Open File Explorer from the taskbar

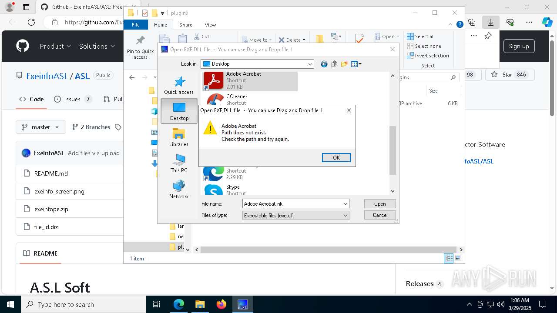click(x=200, y=304)
